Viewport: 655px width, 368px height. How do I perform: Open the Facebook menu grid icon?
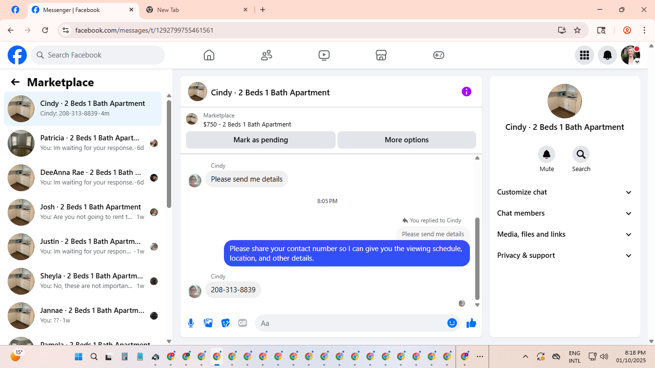[x=585, y=55]
